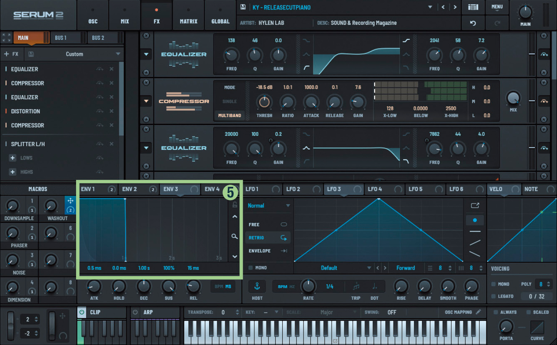Viewport: 557px width, 345px height.
Task: Click the envelope down chevron
Action: pyautogui.click(x=235, y=256)
